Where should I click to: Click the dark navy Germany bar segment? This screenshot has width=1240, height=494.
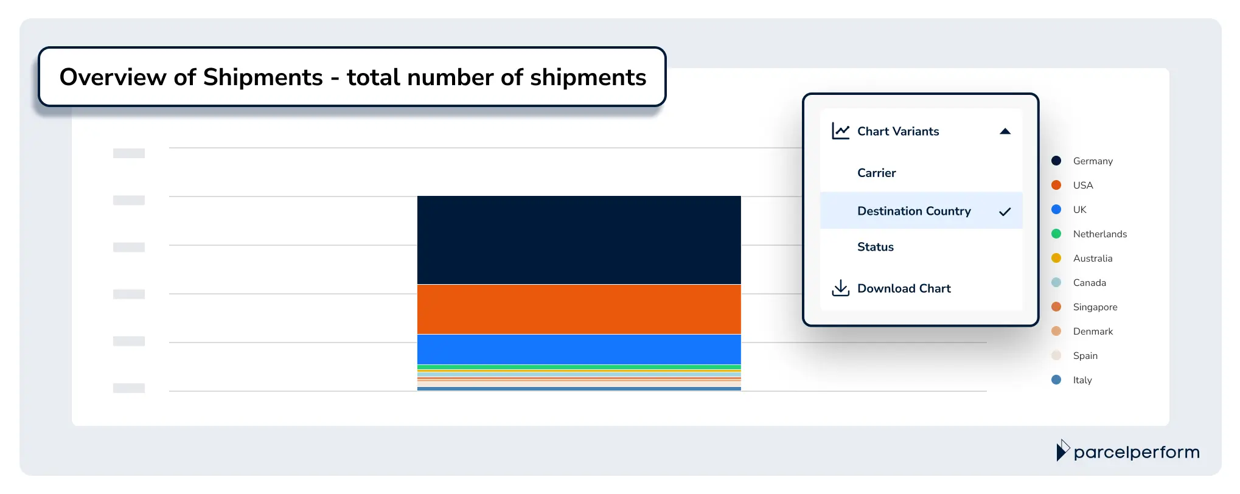(578, 240)
